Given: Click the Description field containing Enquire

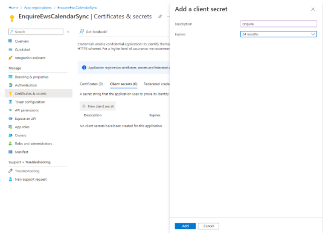Looking at the screenshot, I should coord(279,24).
